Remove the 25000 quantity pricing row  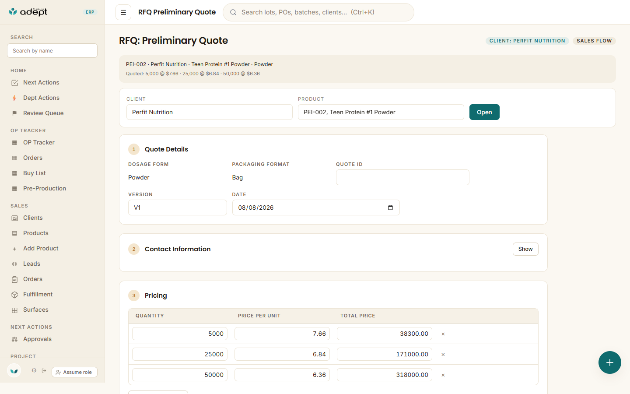click(x=443, y=355)
